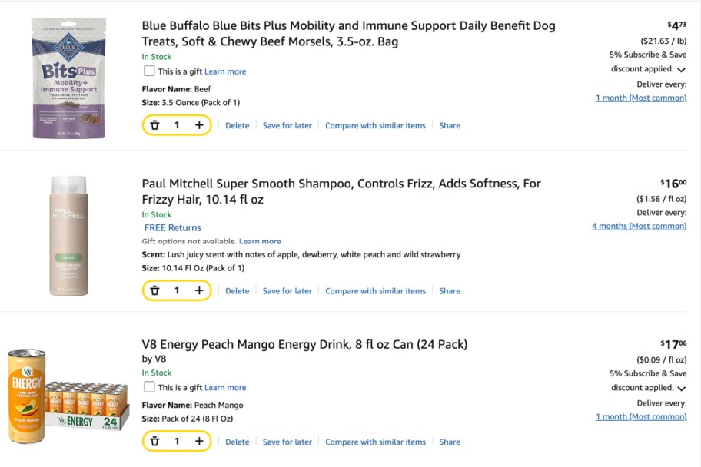Open the Blue Buffalo product title
Image resolution: width=701 pixels, height=467 pixels.
(346, 33)
